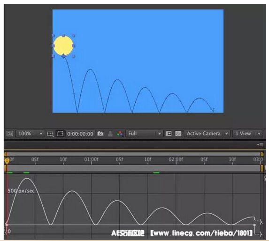Click the 02:00f mark on time ruler

click(x=176, y=159)
